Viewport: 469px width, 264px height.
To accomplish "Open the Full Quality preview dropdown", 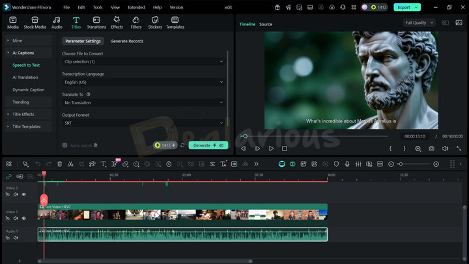I will click(x=418, y=23).
